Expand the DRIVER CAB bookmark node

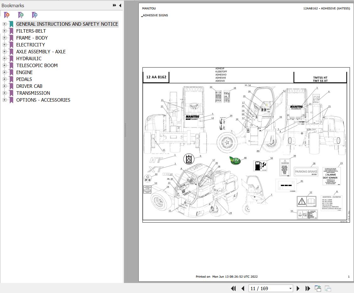point(4,86)
